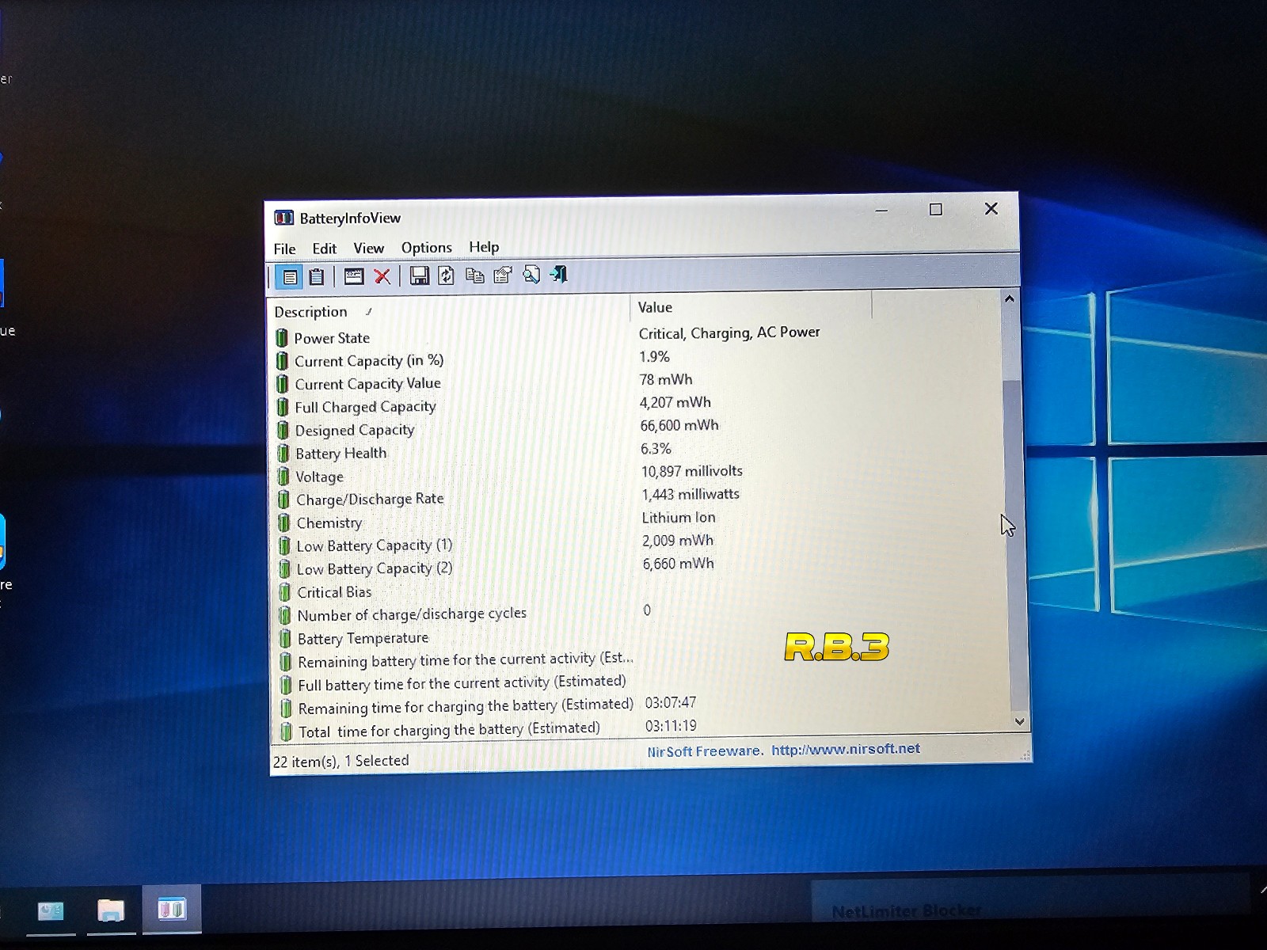The image size is (1267, 950).
Task: Open the View menu
Action: click(x=368, y=248)
